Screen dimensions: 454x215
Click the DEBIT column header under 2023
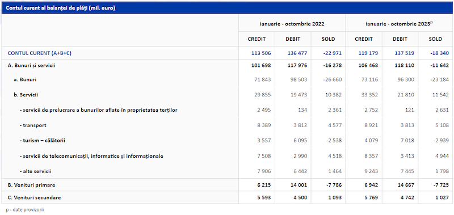point(400,39)
